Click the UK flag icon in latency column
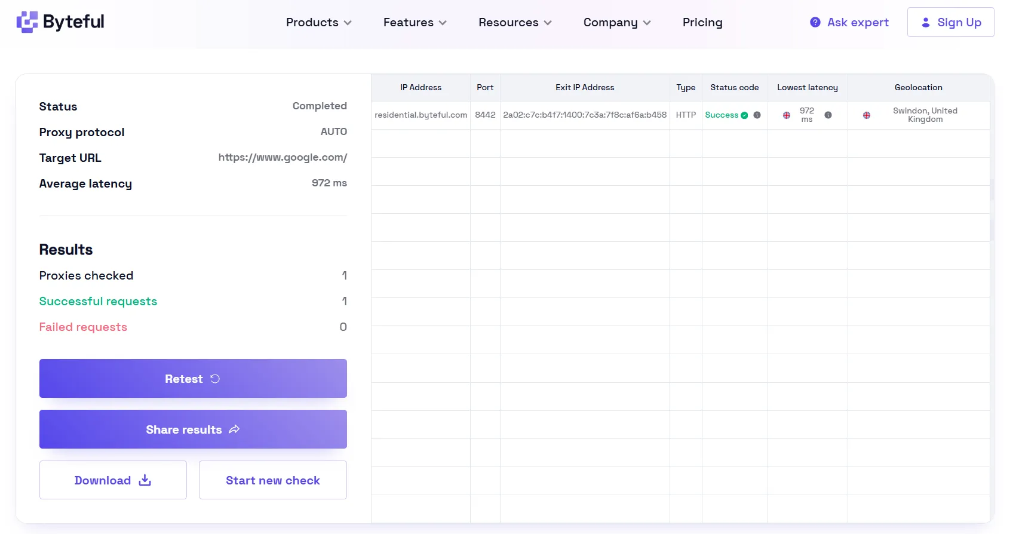The height and width of the screenshot is (534, 1019). click(x=787, y=115)
